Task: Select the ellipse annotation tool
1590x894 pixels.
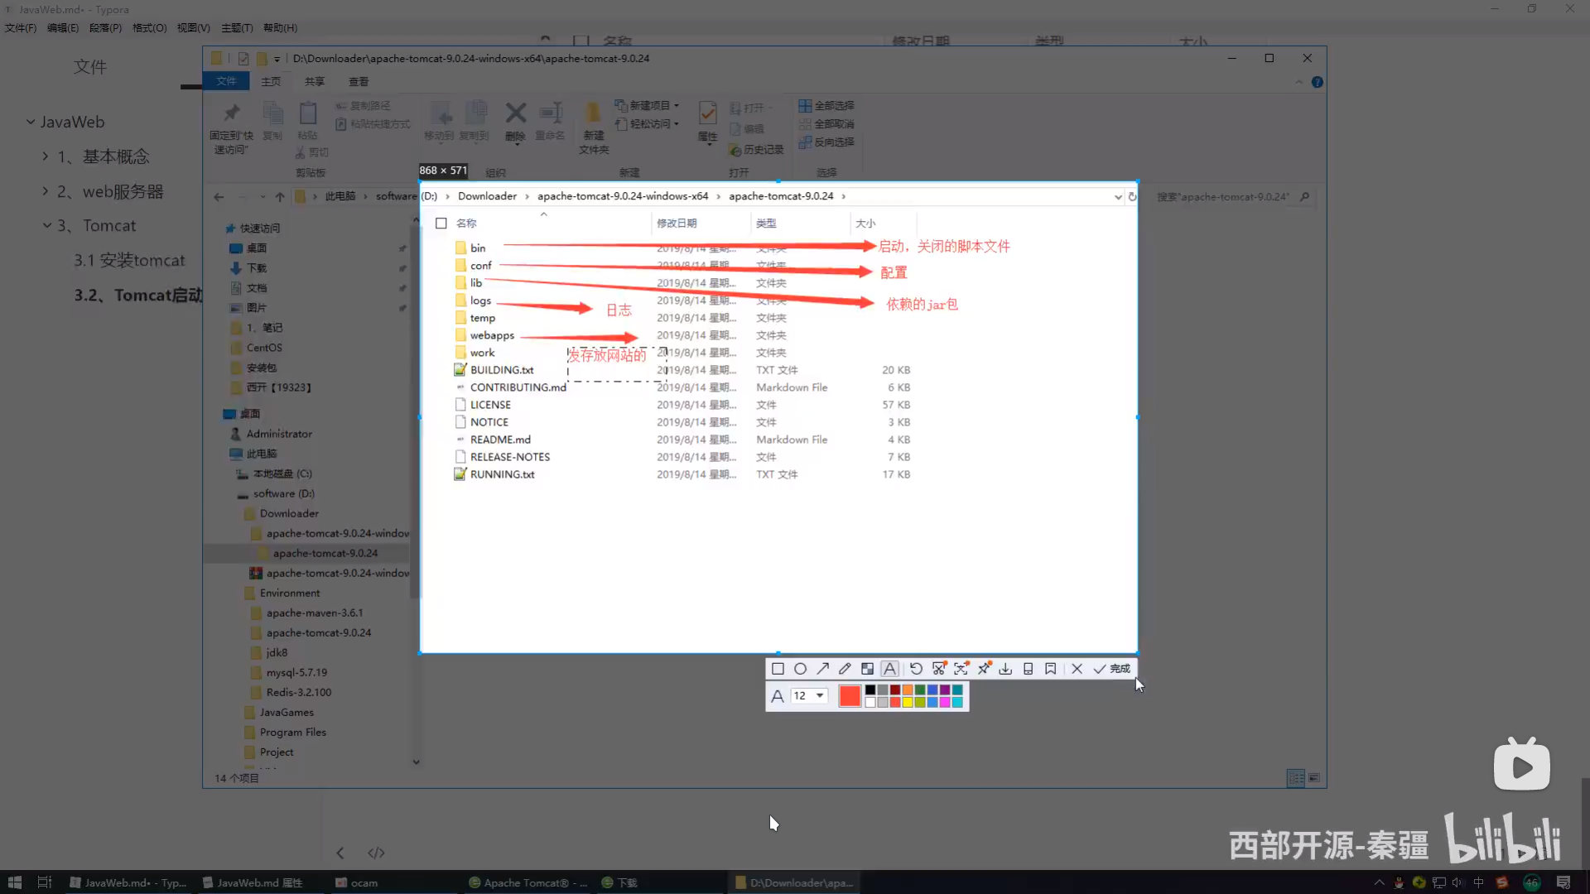Action: (800, 669)
